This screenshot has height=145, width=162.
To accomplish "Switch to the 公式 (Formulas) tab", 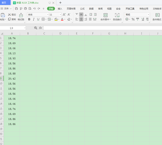I will click(x=82, y=9).
